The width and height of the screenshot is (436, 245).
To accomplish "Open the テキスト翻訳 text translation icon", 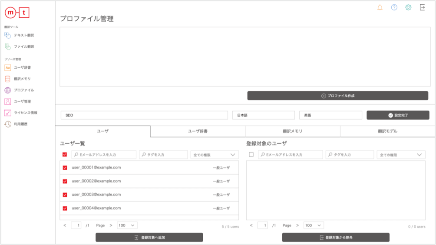I will 7,35.
